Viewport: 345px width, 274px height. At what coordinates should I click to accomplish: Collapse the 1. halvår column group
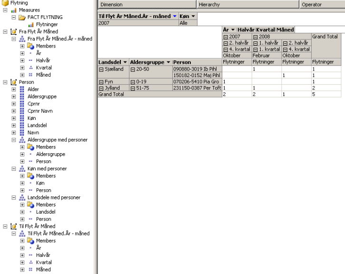(x=256, y=43)
